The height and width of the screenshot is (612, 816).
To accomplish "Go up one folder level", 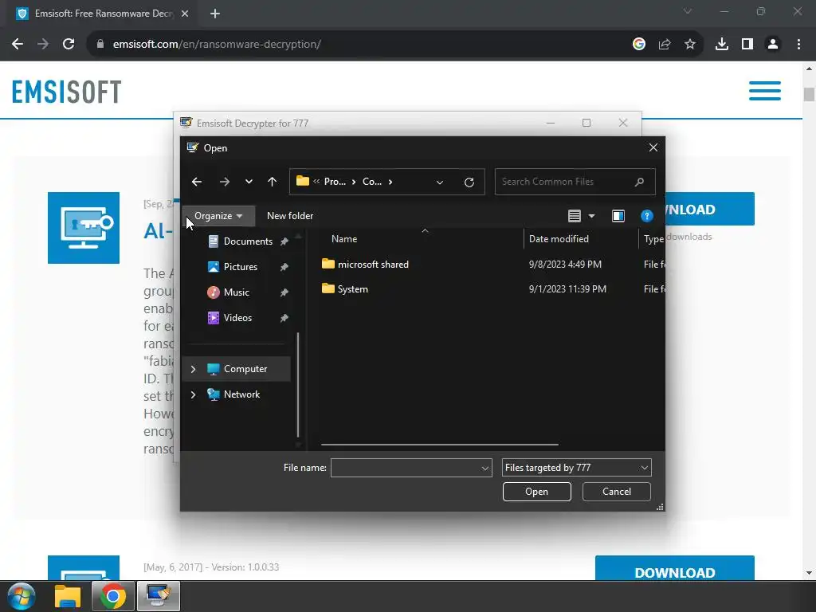I will (272, 182).
